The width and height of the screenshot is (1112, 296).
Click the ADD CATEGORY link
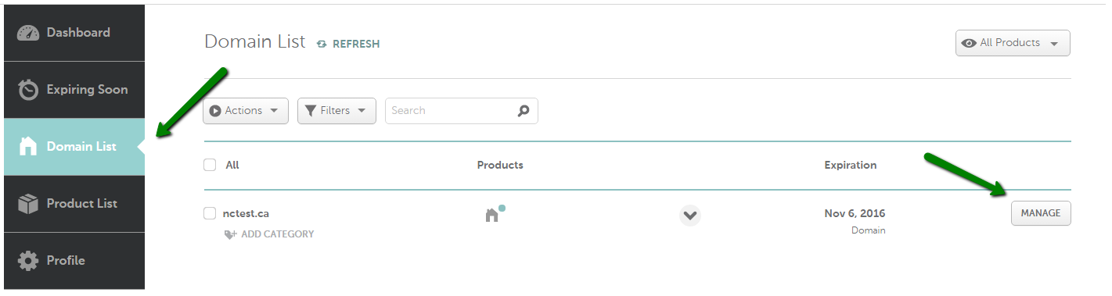(x=277, y=234)
